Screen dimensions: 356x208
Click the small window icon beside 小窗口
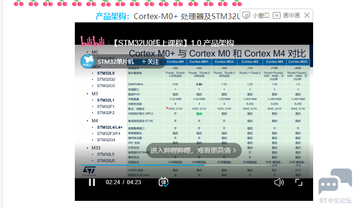[x=246, y=15]
